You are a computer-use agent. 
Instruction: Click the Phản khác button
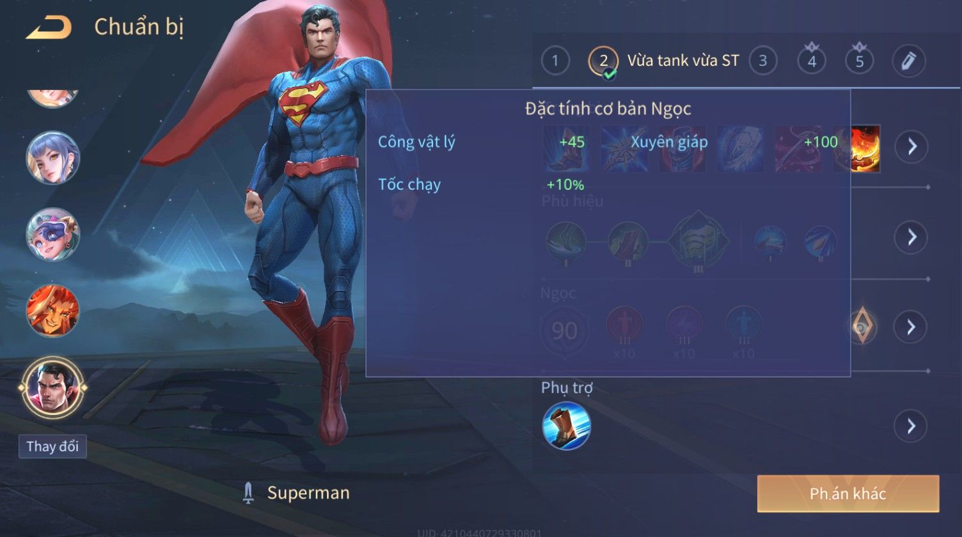(848, 494)
